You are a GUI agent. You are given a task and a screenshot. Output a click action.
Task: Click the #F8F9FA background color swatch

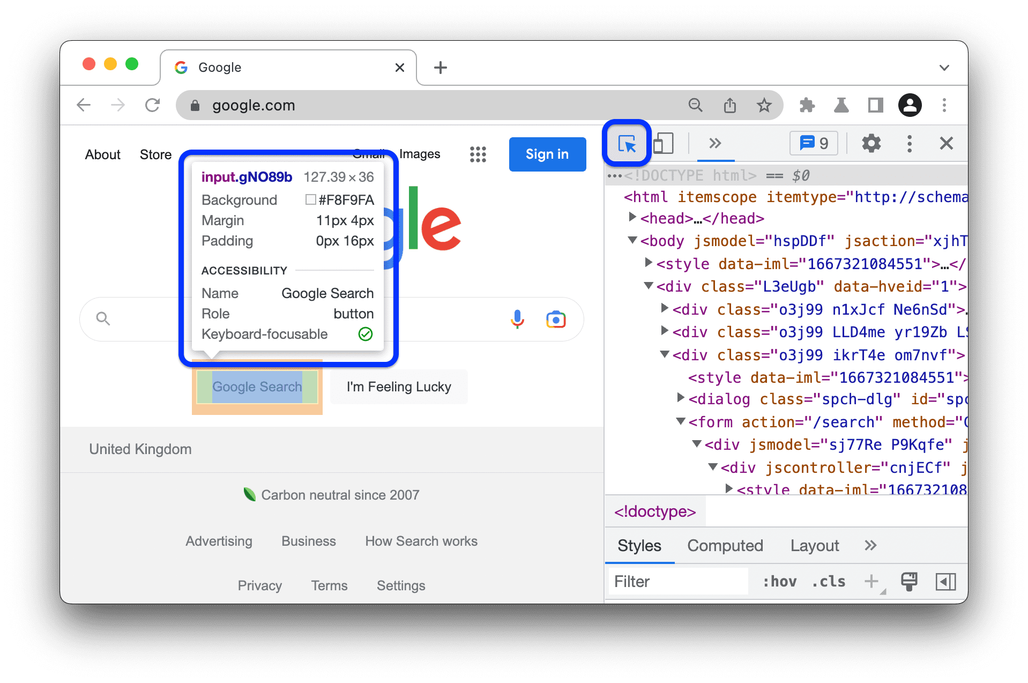click(x=310, y=199)
